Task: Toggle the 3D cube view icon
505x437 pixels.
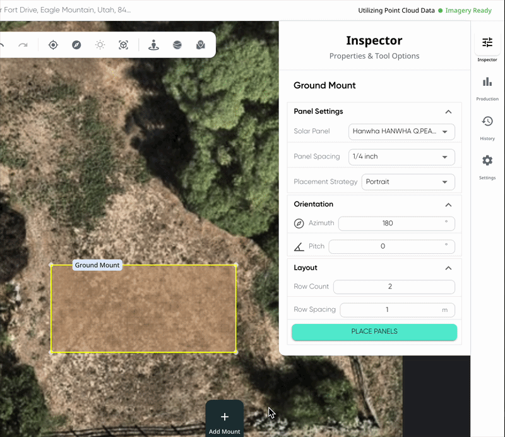Action: click(x=124, y=45)
